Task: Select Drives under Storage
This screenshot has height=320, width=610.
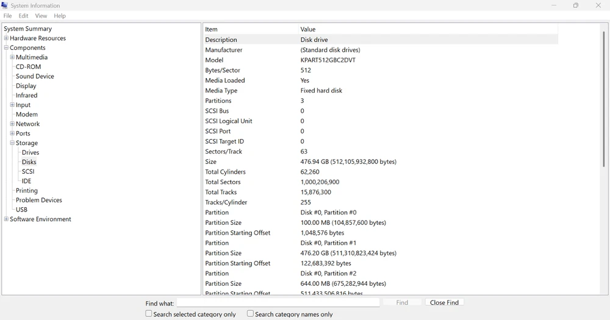Action: [x=30, y=152]
